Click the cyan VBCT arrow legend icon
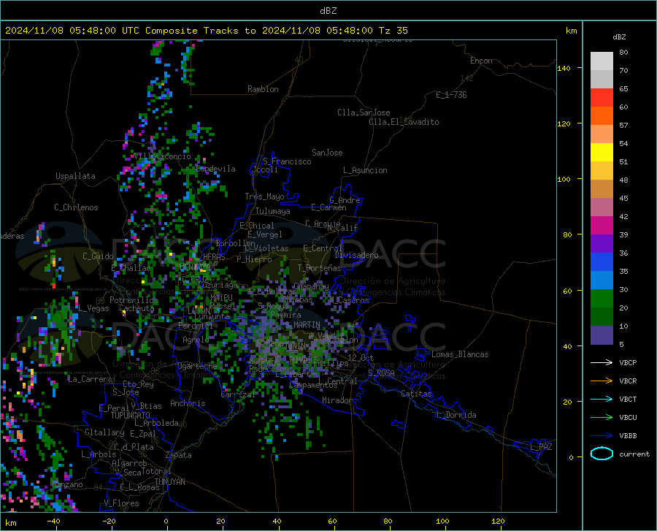657x531 pixels. coord(602,399)
